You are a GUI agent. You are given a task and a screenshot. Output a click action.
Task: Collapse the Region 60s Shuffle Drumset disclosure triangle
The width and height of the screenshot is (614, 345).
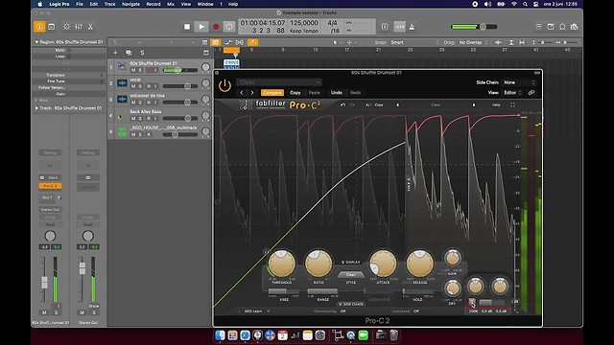(36, 42)
